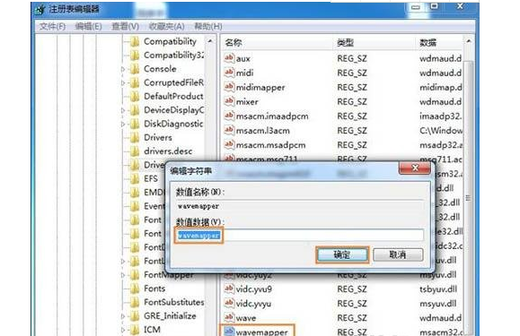Click the string icon beside aux
Image resolution: width=520 pixels, height=336 pixels.
229,58
